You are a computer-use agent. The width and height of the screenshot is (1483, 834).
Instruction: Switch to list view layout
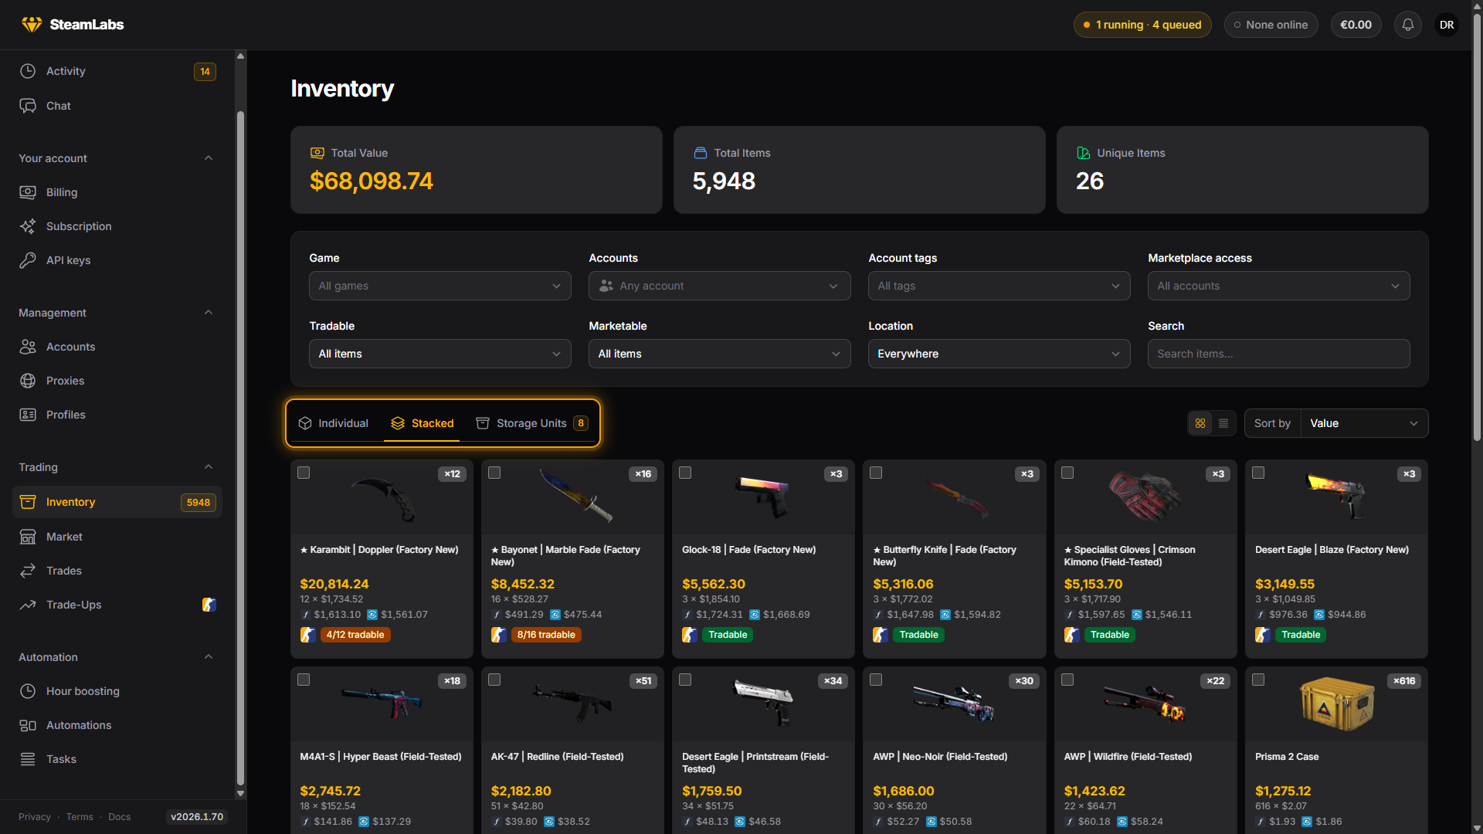tap(1223, 423)
